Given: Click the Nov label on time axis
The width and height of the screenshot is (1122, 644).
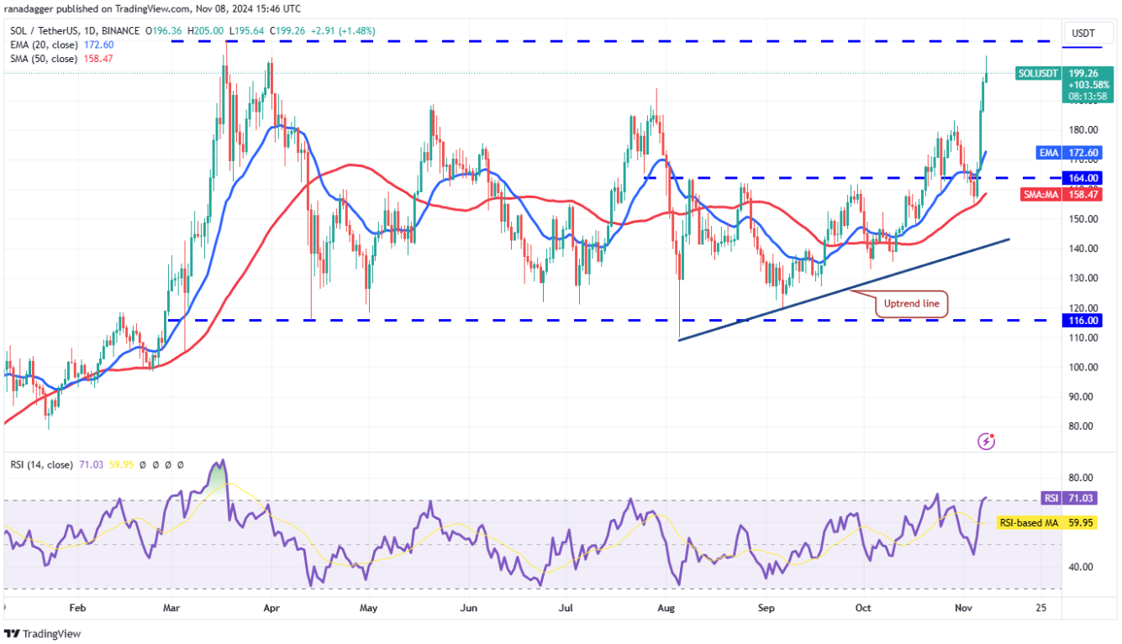Looking at the screenshot, I should tap(963, 607).
